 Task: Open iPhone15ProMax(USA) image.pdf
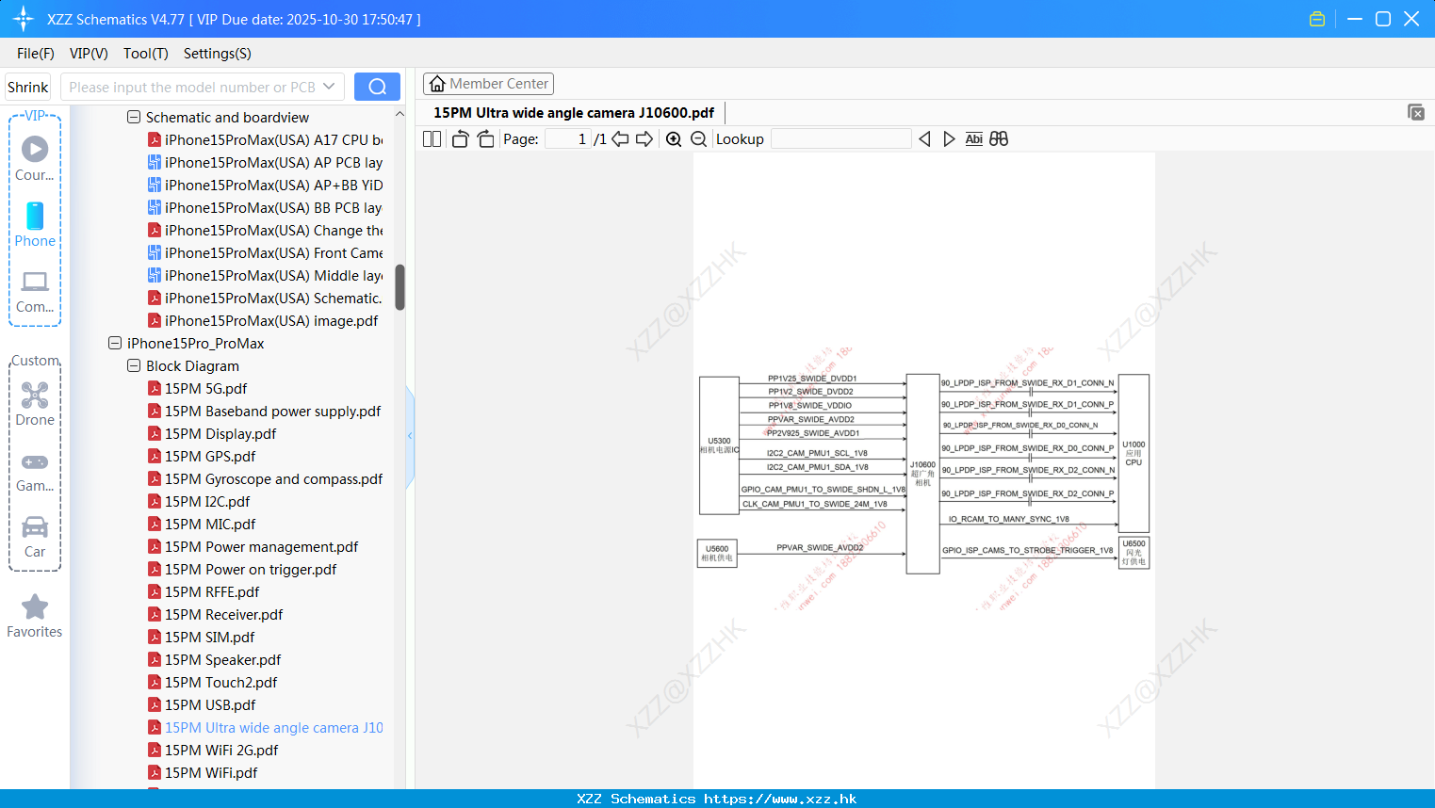click(x=263, y=321)
